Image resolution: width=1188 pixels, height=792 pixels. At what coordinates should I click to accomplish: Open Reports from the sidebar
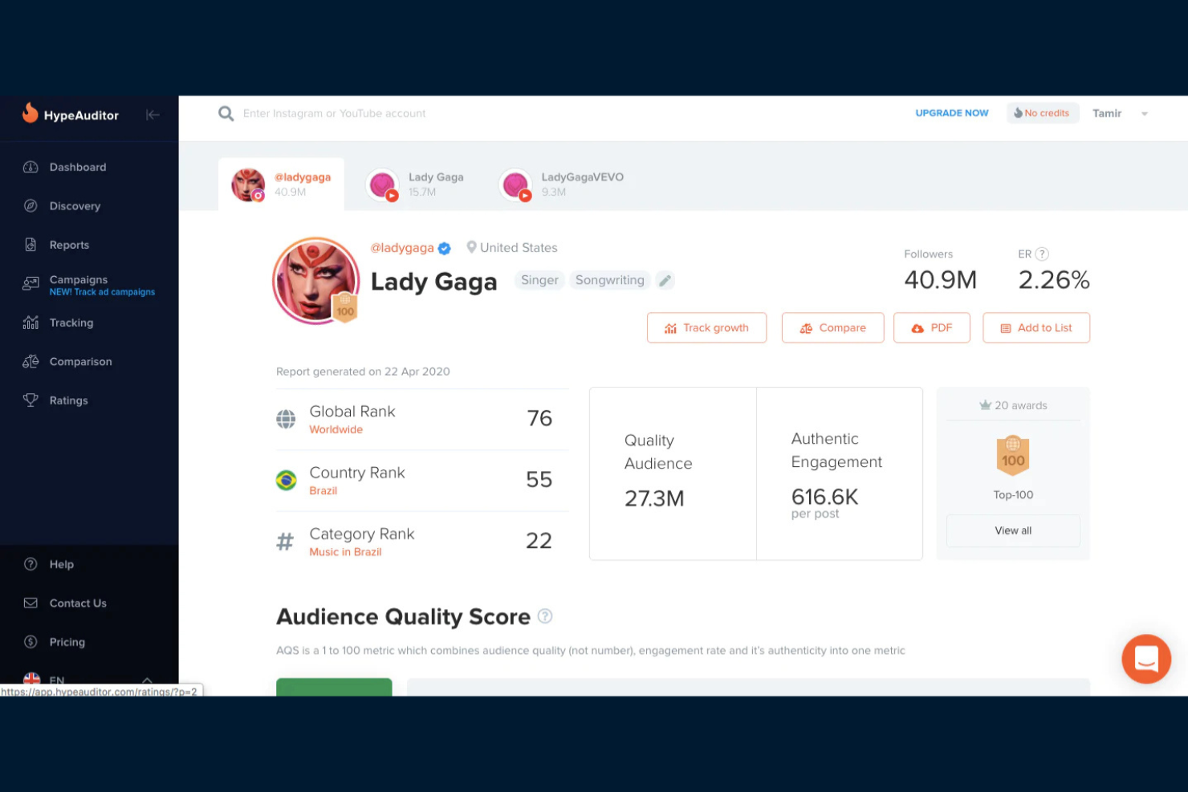[69, 245]
